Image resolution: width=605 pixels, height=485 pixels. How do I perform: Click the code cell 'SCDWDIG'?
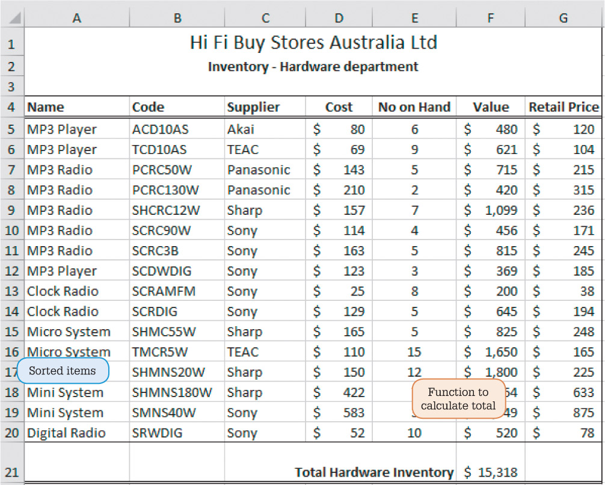177,271
